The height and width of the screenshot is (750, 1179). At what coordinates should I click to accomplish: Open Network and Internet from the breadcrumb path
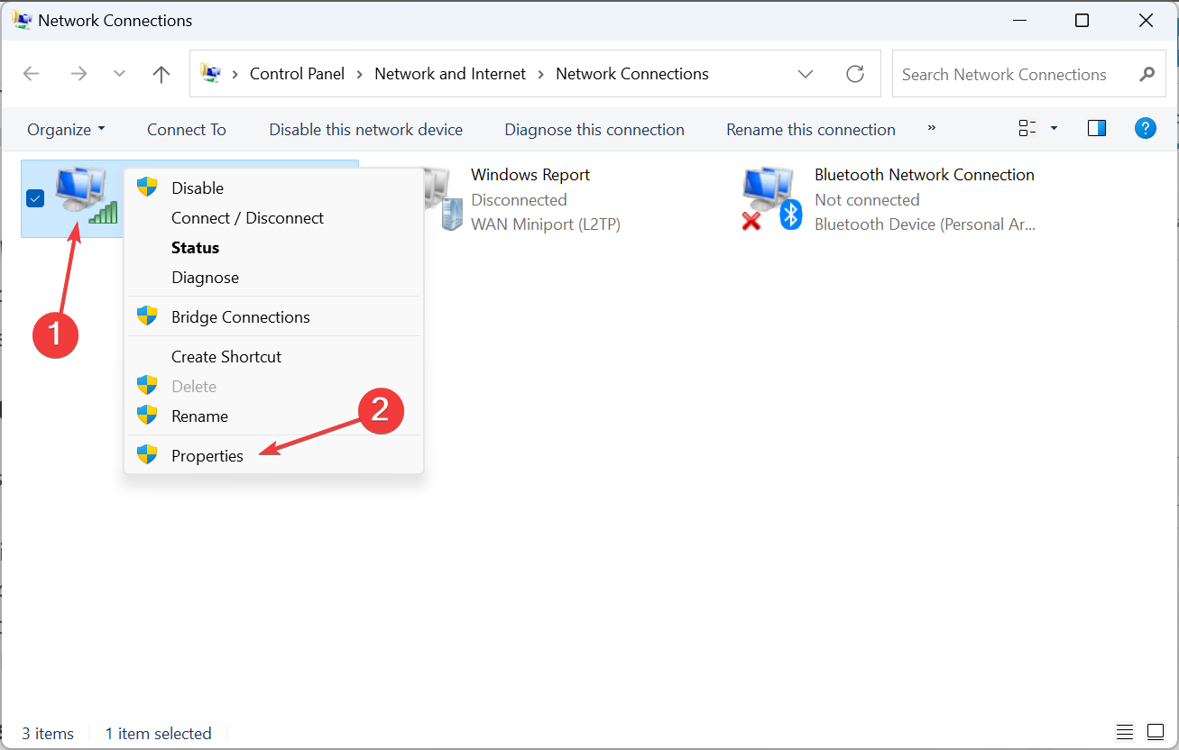449,73
